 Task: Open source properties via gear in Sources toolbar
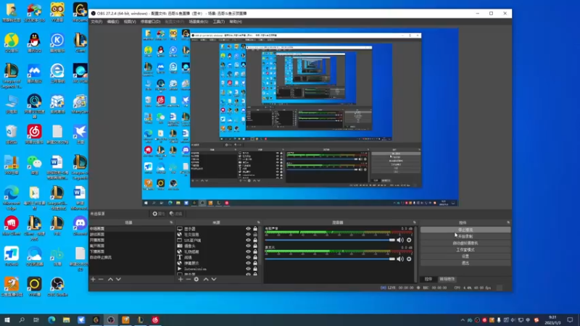click(196, 280)
